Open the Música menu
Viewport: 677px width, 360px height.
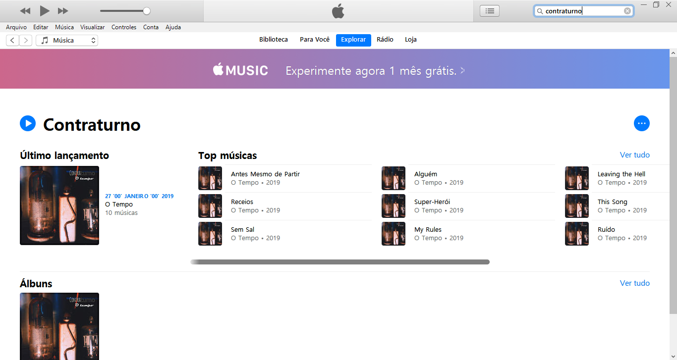(x=64, y=27)
